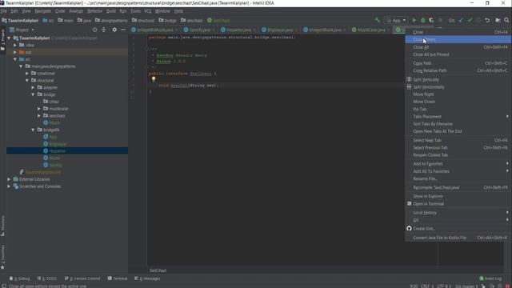Open Version Control tool window
This screenshot has width=512, height=288.
[x=82, y=278]
